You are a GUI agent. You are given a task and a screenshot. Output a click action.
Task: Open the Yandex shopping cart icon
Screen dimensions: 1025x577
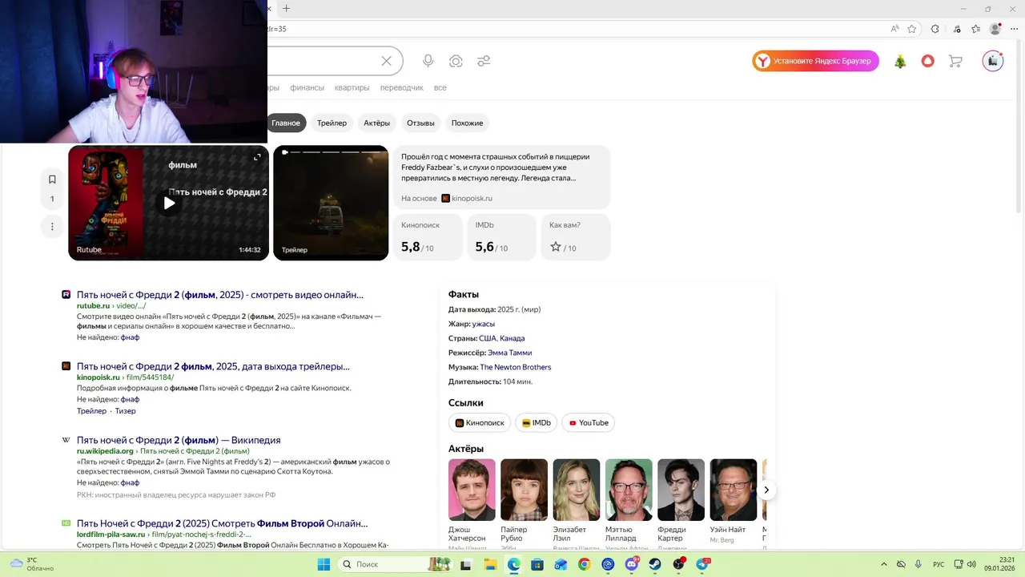pos(955,61)
